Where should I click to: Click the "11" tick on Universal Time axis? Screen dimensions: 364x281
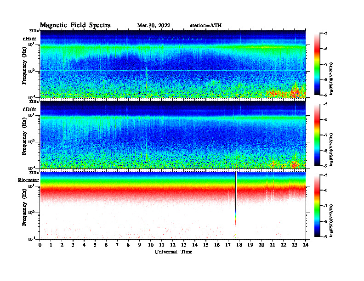coord(162,245)
